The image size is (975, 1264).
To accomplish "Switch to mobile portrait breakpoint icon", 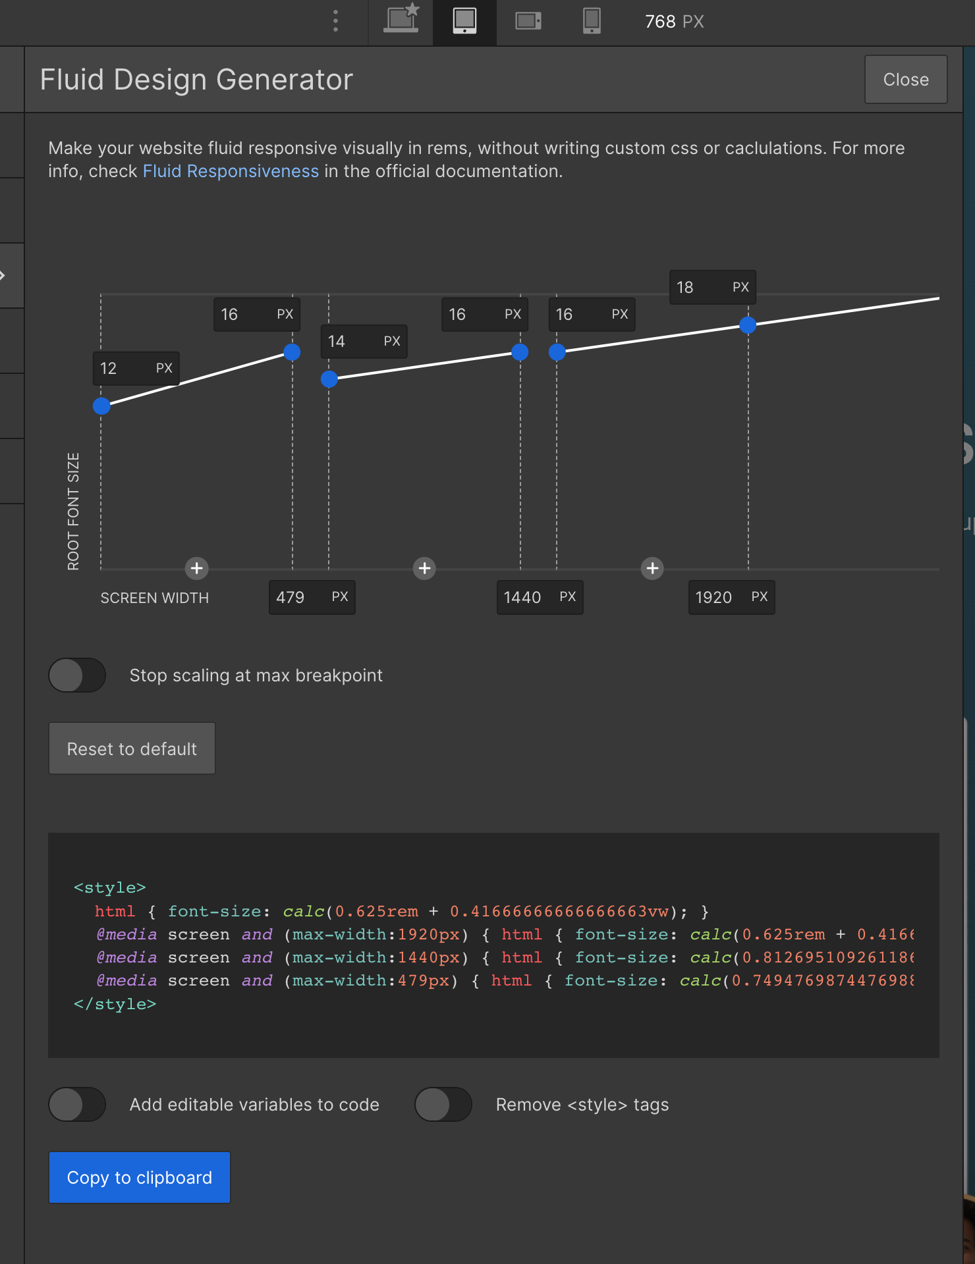I will [592, 21].
